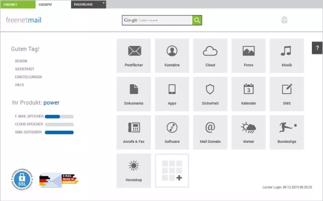Screen dimensions: 323x201
Task: Close the Postfächer tab
Action: pyautogui.click(x=103, y=3)
